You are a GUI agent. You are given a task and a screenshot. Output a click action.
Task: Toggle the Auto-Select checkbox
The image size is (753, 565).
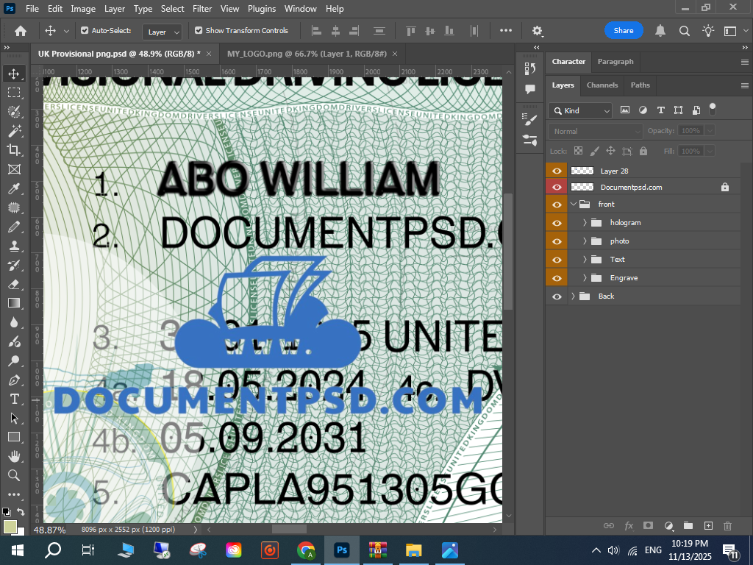(x=85, y=31)
